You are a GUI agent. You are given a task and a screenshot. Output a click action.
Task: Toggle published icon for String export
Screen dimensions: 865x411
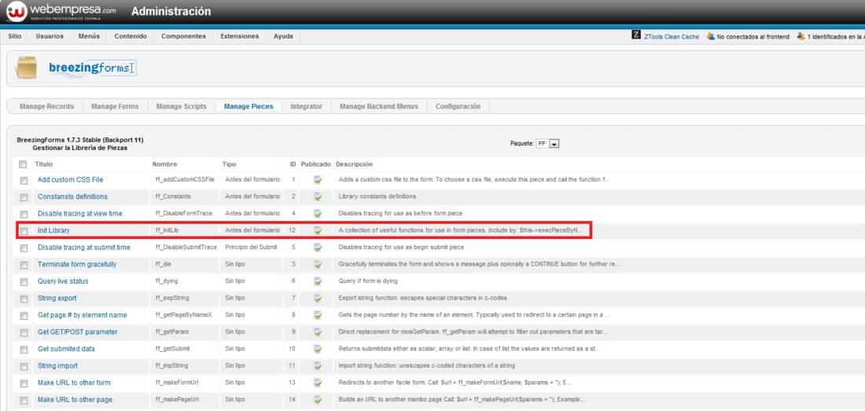click(318, 298)
